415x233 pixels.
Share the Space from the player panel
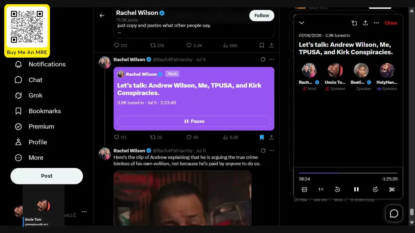point(365,23)
